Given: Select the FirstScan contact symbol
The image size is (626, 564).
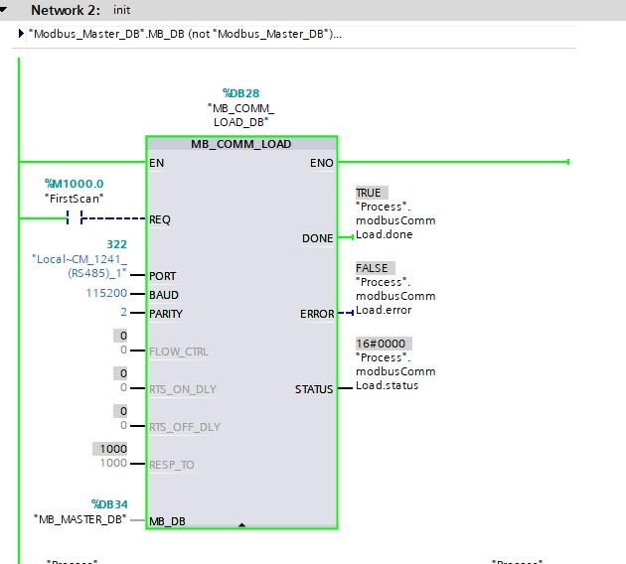Looking at the screenshot, I should tap(75, 217).
